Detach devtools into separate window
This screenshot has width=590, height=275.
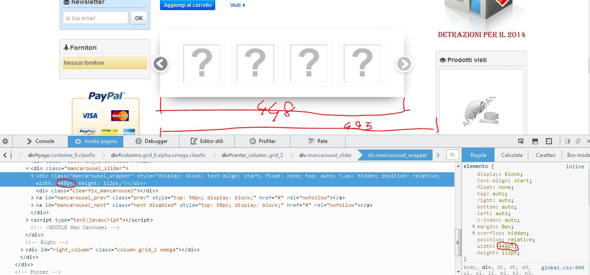tap(578, 141)
